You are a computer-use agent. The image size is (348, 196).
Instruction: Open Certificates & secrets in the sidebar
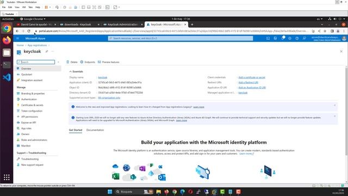pos(32,105)
